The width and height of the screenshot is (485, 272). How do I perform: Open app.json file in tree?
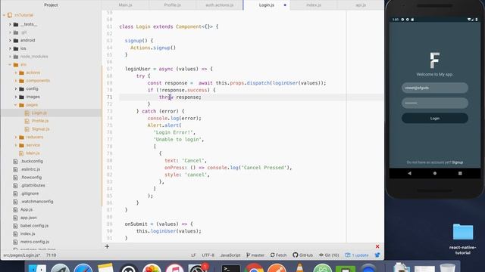coord(29,218)
